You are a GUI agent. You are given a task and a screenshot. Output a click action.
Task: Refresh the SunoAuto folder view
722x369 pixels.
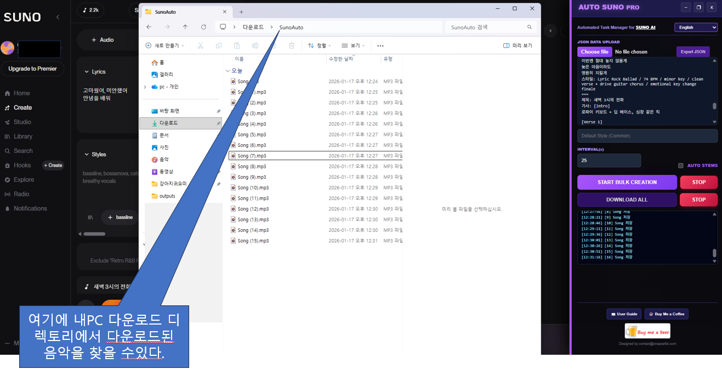(x=203, y=27)
